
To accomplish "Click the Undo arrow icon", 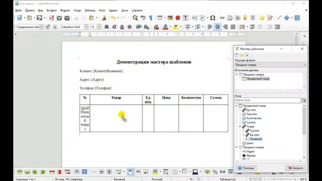I will coord(113,18).
